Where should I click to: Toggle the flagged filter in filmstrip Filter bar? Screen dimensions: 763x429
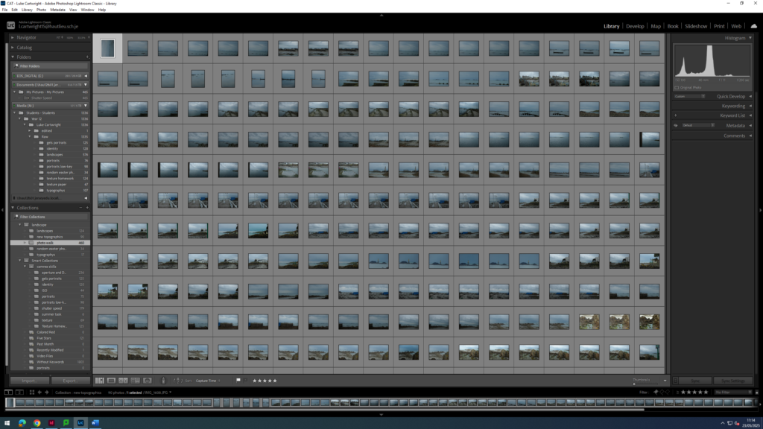click(656, 392)
